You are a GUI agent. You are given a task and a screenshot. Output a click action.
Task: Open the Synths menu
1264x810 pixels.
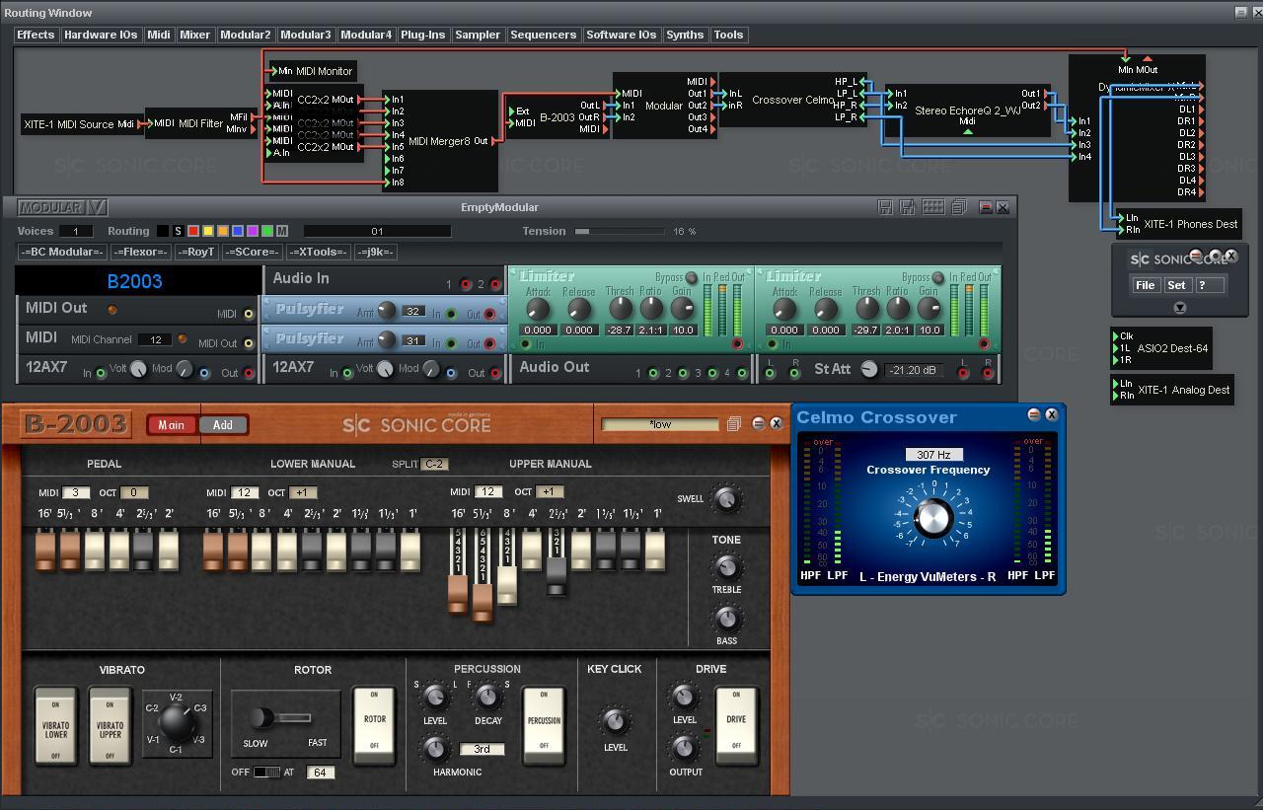[685, 35]
